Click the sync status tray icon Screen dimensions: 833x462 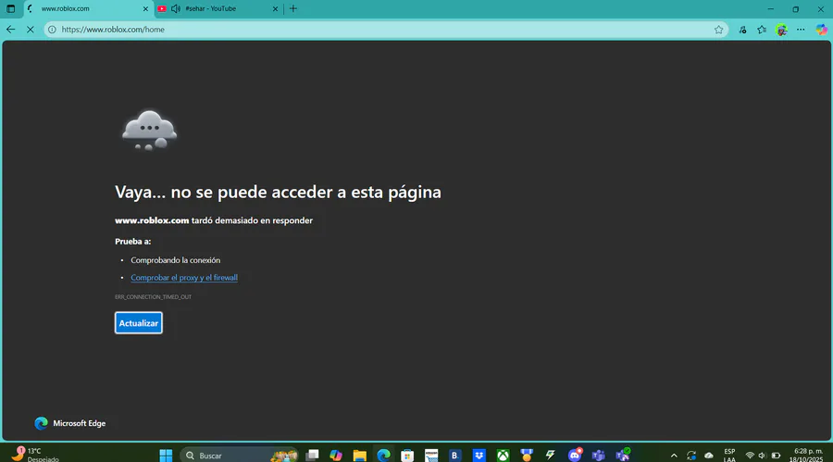coord(691,456)
